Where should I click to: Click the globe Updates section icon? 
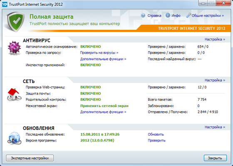point(14,138)
